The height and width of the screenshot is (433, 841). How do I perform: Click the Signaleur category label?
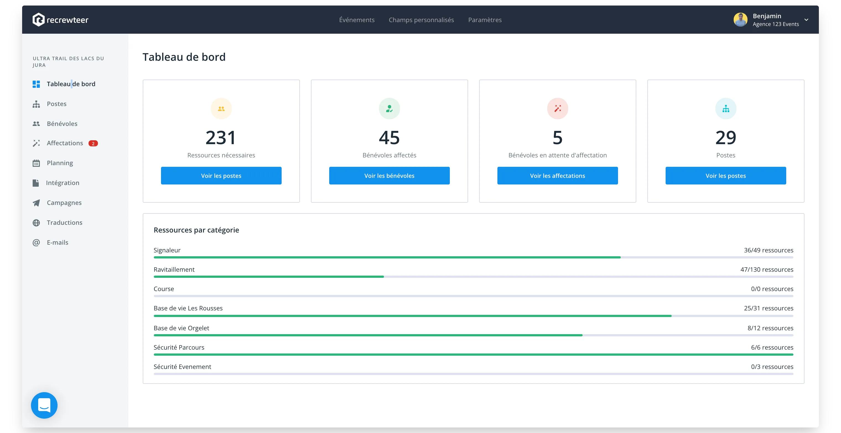click(167, 250)
